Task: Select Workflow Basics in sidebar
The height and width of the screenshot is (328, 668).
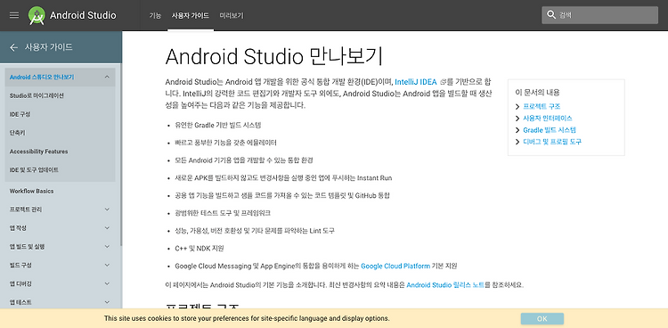Action: tap(31, 191)
